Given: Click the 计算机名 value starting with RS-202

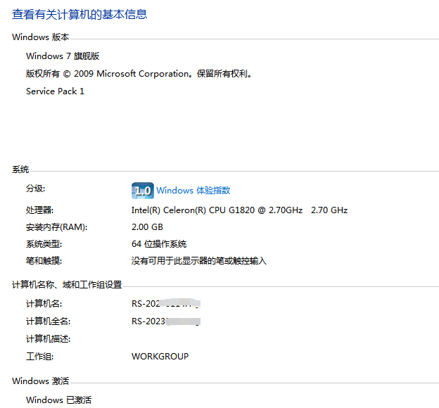Looking at the screenshot, I should [166, 304].
